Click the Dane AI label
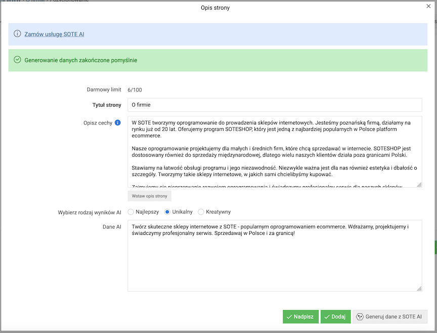Screen dimensions: 437x333 (x=112, y=227)
